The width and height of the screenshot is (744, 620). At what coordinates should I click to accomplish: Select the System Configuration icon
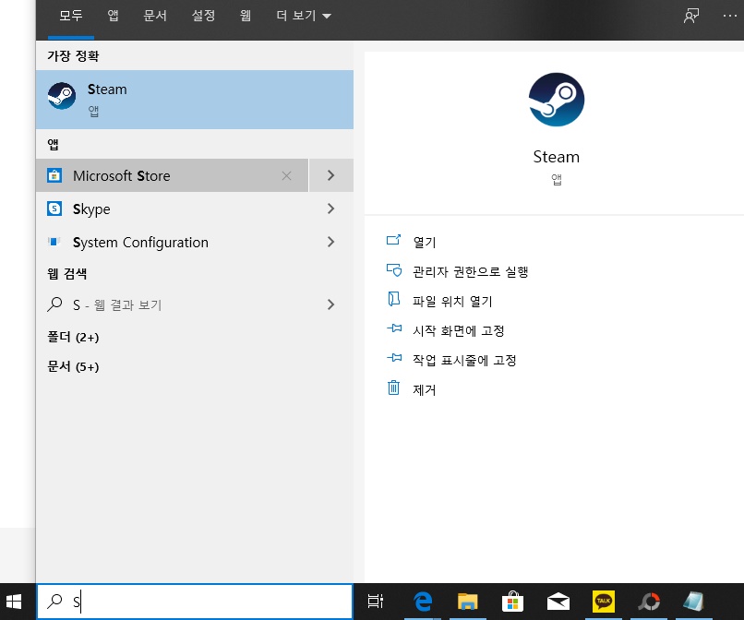[x=54, y=242]
